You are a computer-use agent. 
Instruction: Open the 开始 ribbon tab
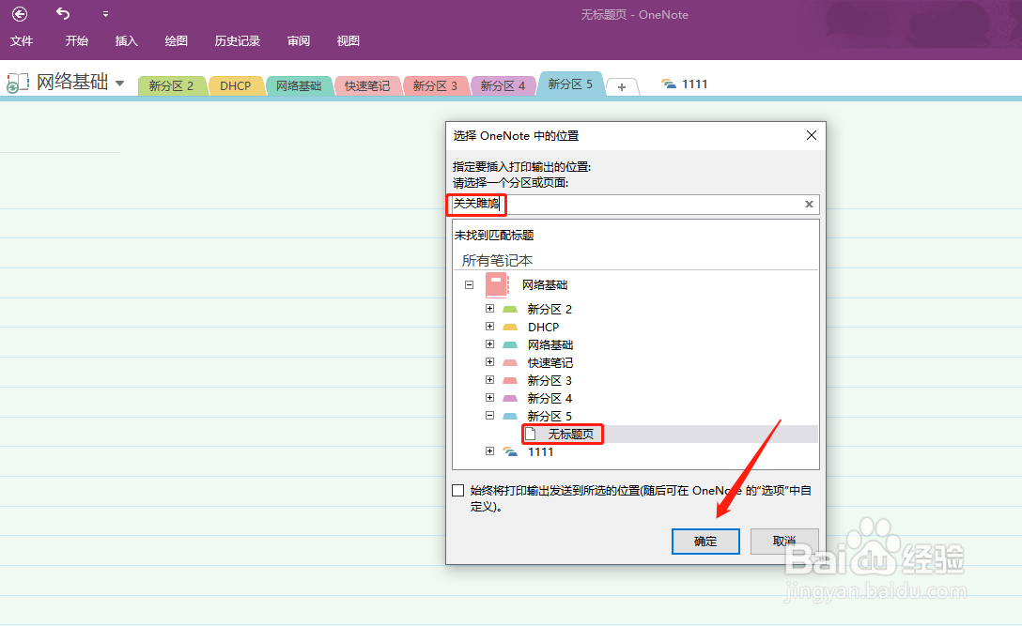[76, 41]
